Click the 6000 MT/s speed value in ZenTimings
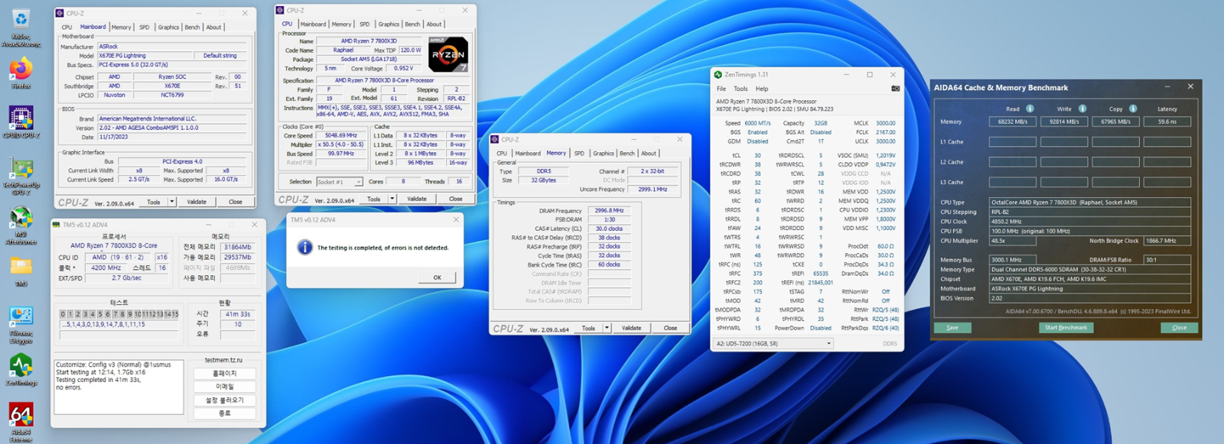This screenshot has height=444, width=1224. point(757,123)
